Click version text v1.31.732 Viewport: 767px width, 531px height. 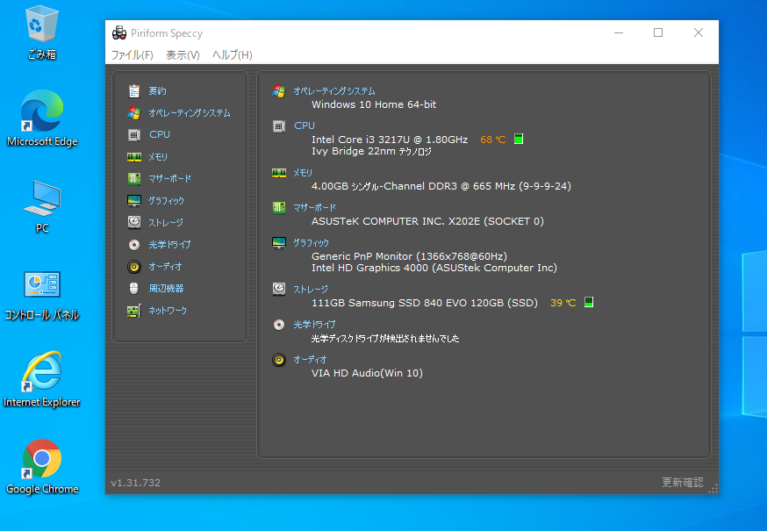point(135,483)
